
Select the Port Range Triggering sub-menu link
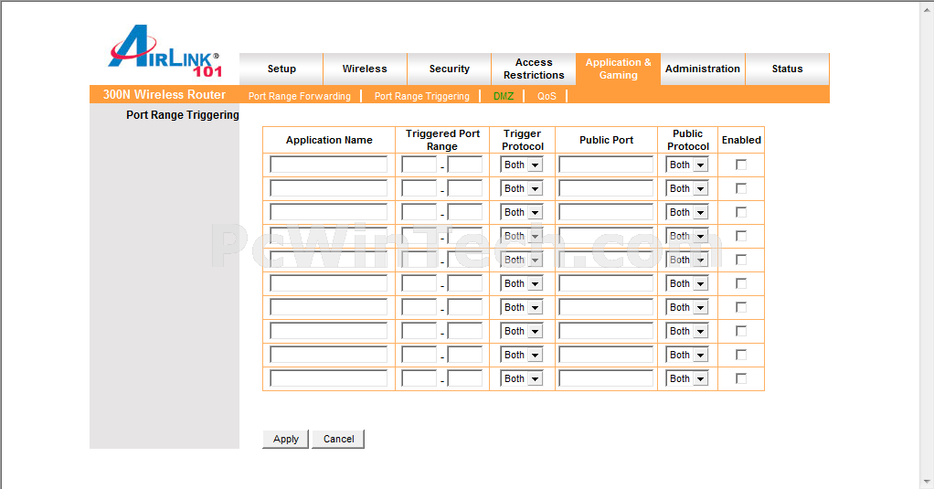[421, 96]
